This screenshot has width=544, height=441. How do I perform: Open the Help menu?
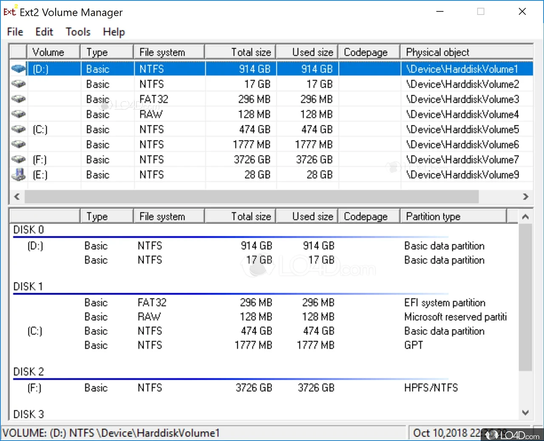coord(113,32)
